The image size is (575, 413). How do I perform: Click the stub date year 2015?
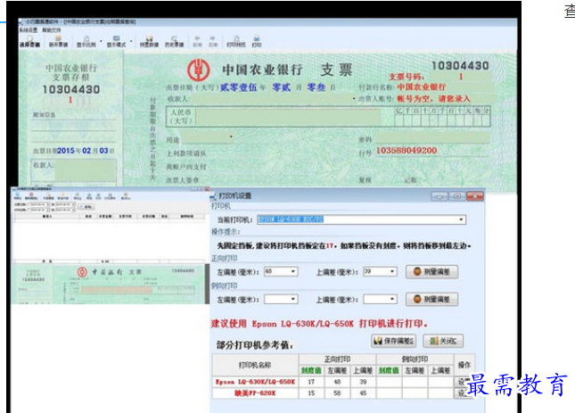pyautogui.click(x=66, y=151)
